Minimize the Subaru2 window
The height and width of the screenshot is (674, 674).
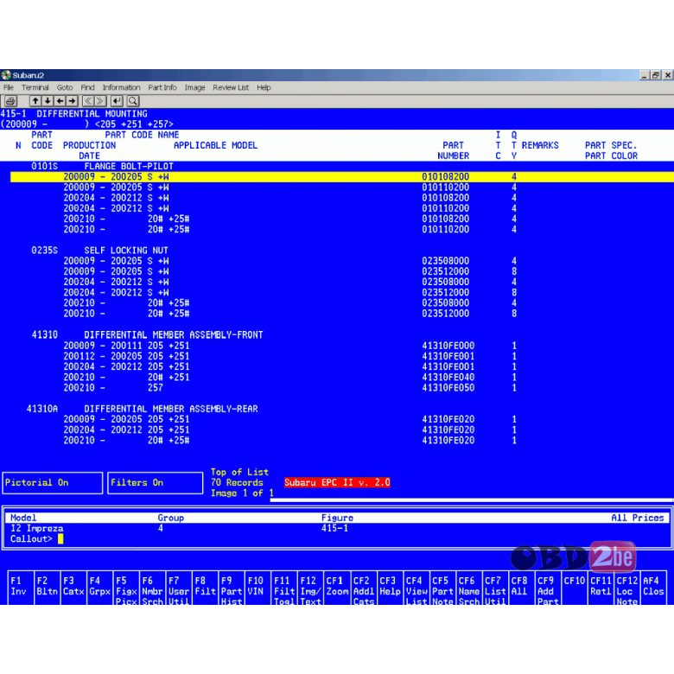[645, 75]
